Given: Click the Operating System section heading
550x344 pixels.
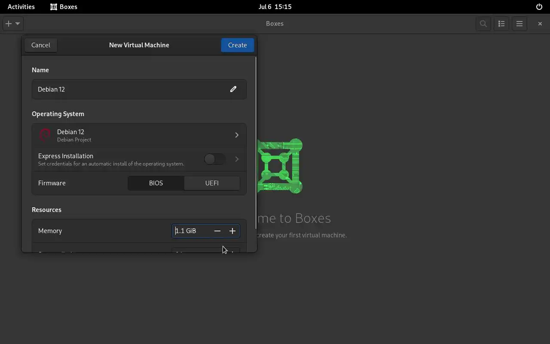Looking at the screenshot, I should click(x=58, y=114).
